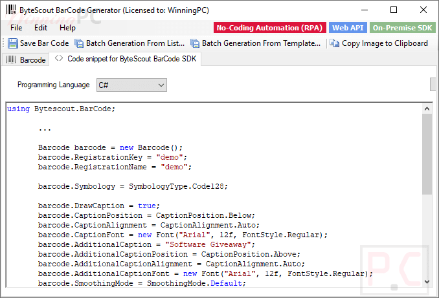The height and width of the screenshot is (298, 439).
Task: Open the Programming Language dropdown
Action: pos(131,85)
